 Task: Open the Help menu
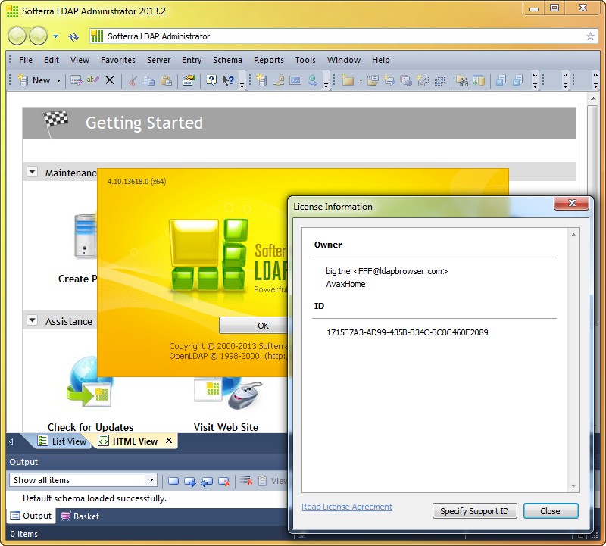(381, 60)
